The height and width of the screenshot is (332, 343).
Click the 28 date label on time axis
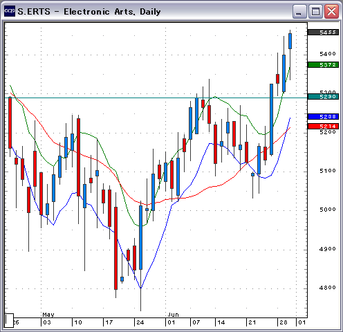click(x=284, y=322)
